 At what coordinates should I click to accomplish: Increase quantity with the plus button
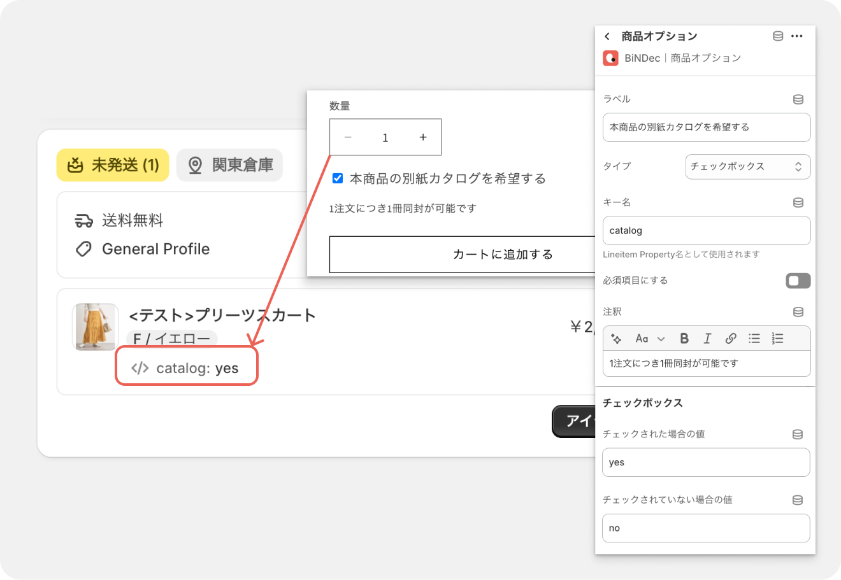(x=423, y=138)
